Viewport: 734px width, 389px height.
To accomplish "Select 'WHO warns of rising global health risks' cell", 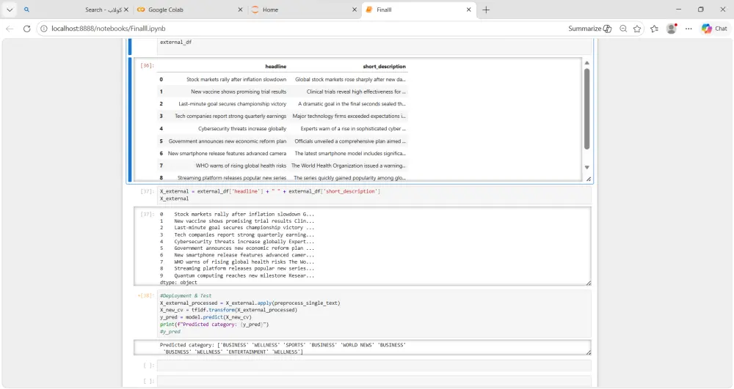I will pos(241,166).
